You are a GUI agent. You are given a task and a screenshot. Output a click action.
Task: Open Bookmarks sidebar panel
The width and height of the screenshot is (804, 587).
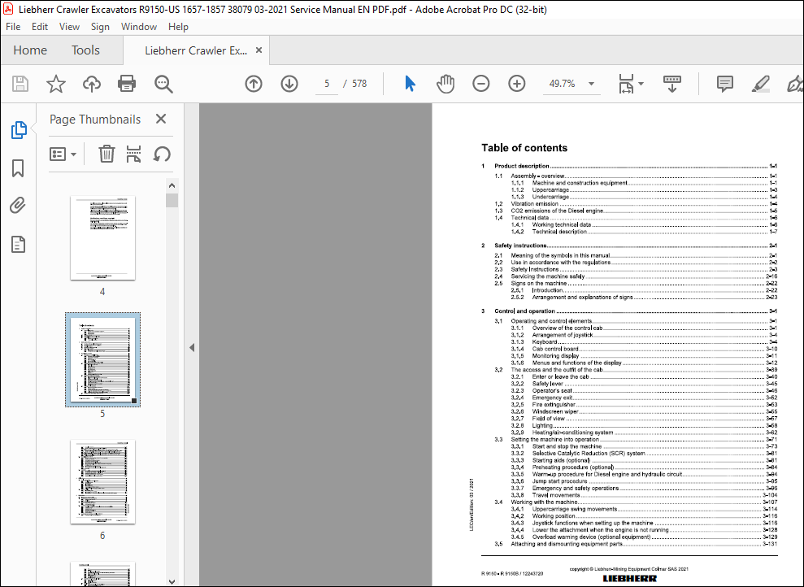pyautogui.click(x=18, y=167)
